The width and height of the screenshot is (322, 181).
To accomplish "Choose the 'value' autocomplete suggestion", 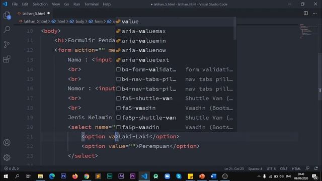I will [x=175, y=22].
